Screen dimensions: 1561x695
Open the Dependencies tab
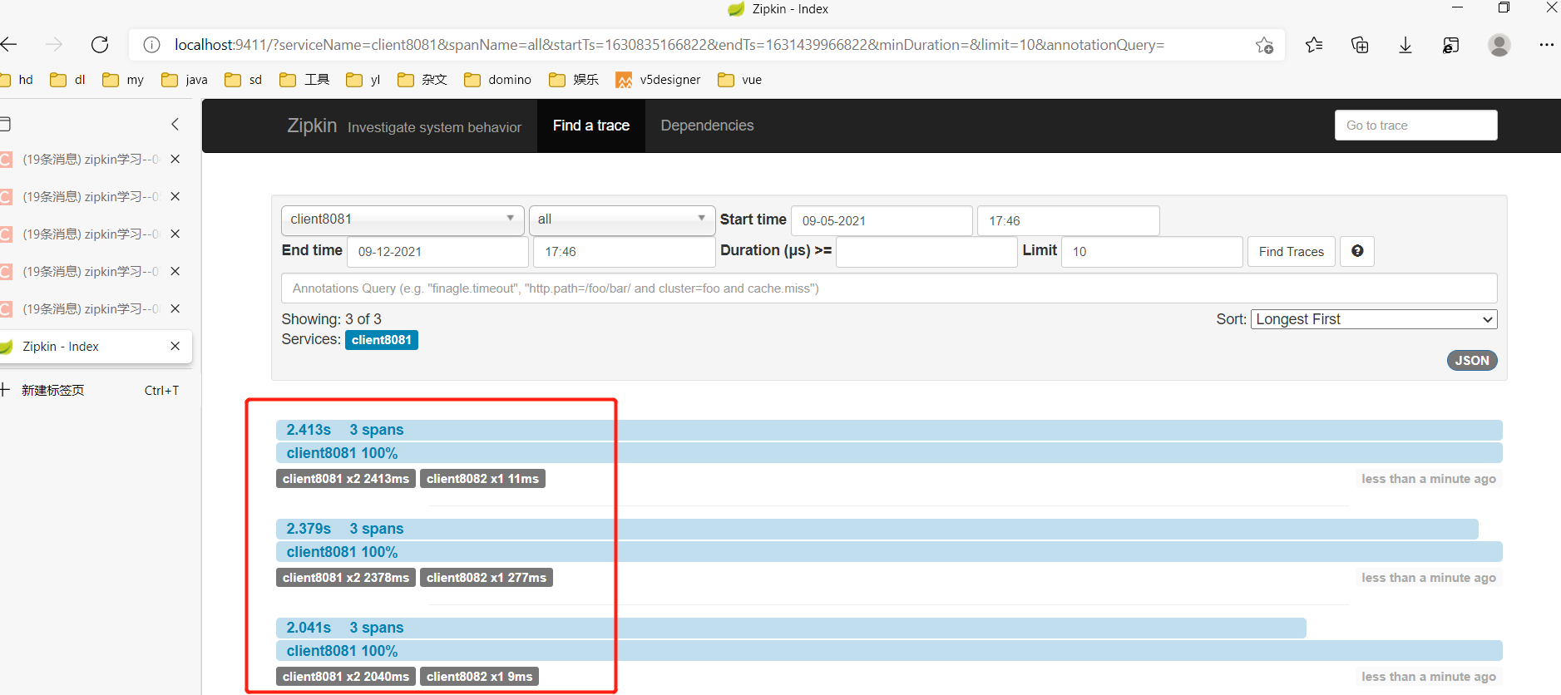pyautogui.click(x=707, y=126)
